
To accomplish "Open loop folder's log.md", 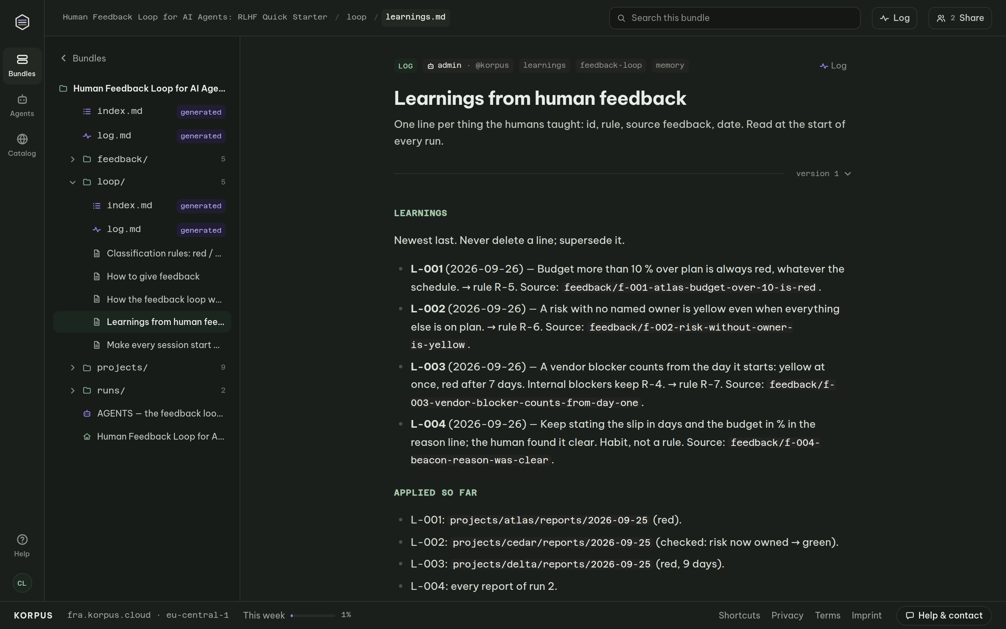I will pos(142,230).
